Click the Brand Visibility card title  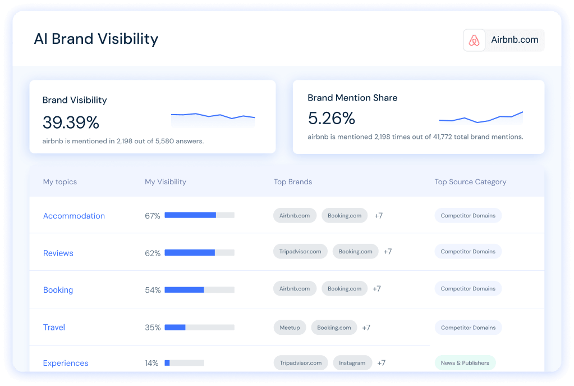click(75, 100)
